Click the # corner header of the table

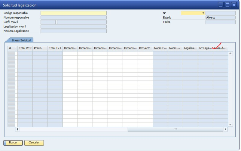tap(10, 48)
